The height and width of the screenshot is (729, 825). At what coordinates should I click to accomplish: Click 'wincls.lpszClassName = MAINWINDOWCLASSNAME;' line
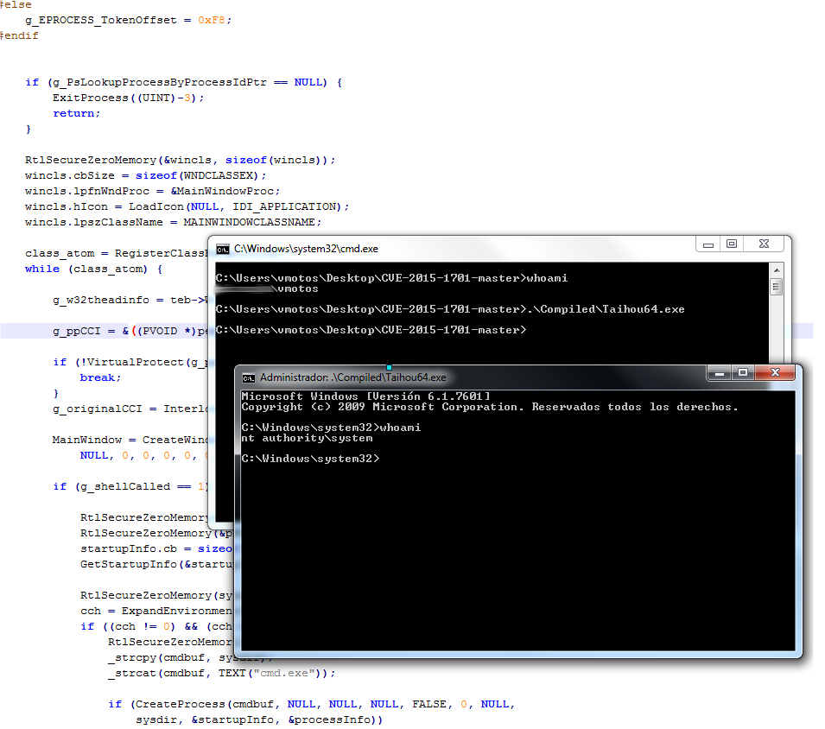(x=173, y=223)
